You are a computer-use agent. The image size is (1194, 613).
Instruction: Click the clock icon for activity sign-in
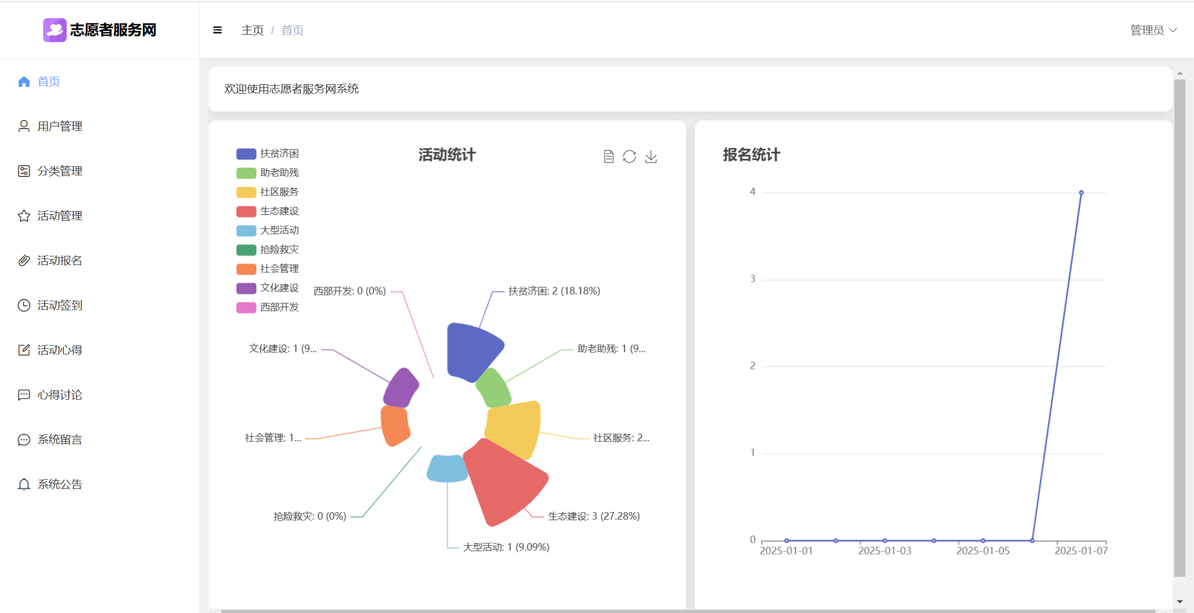[x=24, y=305]
